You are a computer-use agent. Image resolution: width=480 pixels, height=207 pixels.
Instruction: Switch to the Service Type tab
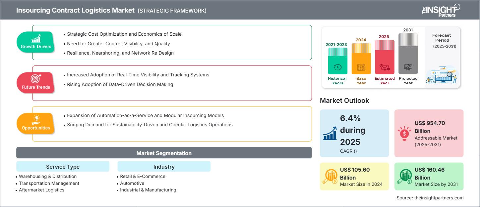[63, 167]
